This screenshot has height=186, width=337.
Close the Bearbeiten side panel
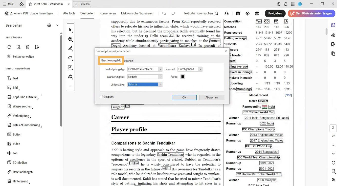click(57, 25)
